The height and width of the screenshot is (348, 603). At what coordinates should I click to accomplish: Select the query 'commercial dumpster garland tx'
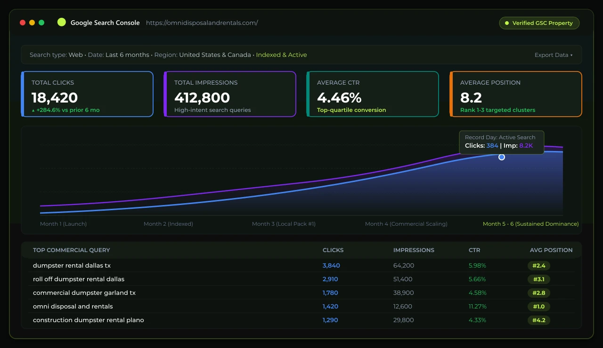click(84, 293)
